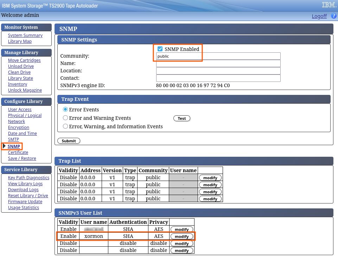Log off from the admin session
Image resolution: width=338 pixels, height=259 pixels.
pos(319,16)
